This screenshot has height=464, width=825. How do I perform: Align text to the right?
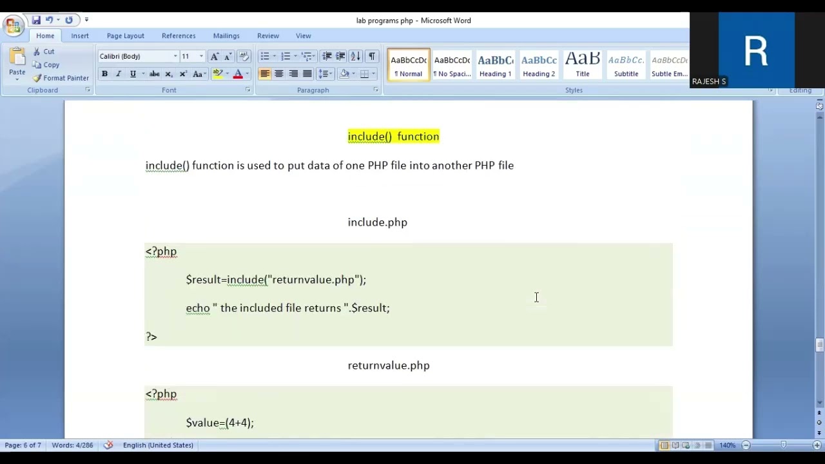[293, 74]
